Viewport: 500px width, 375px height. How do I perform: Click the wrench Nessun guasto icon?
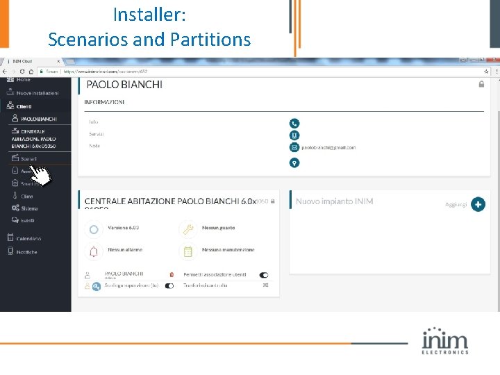188,229
